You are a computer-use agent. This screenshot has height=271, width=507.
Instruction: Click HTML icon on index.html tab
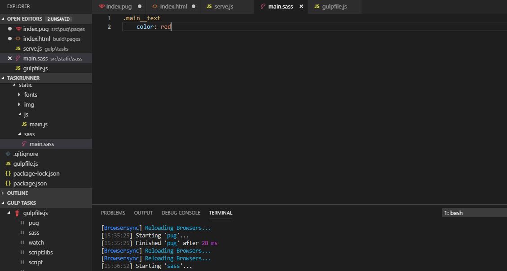[x=155, y=6]
